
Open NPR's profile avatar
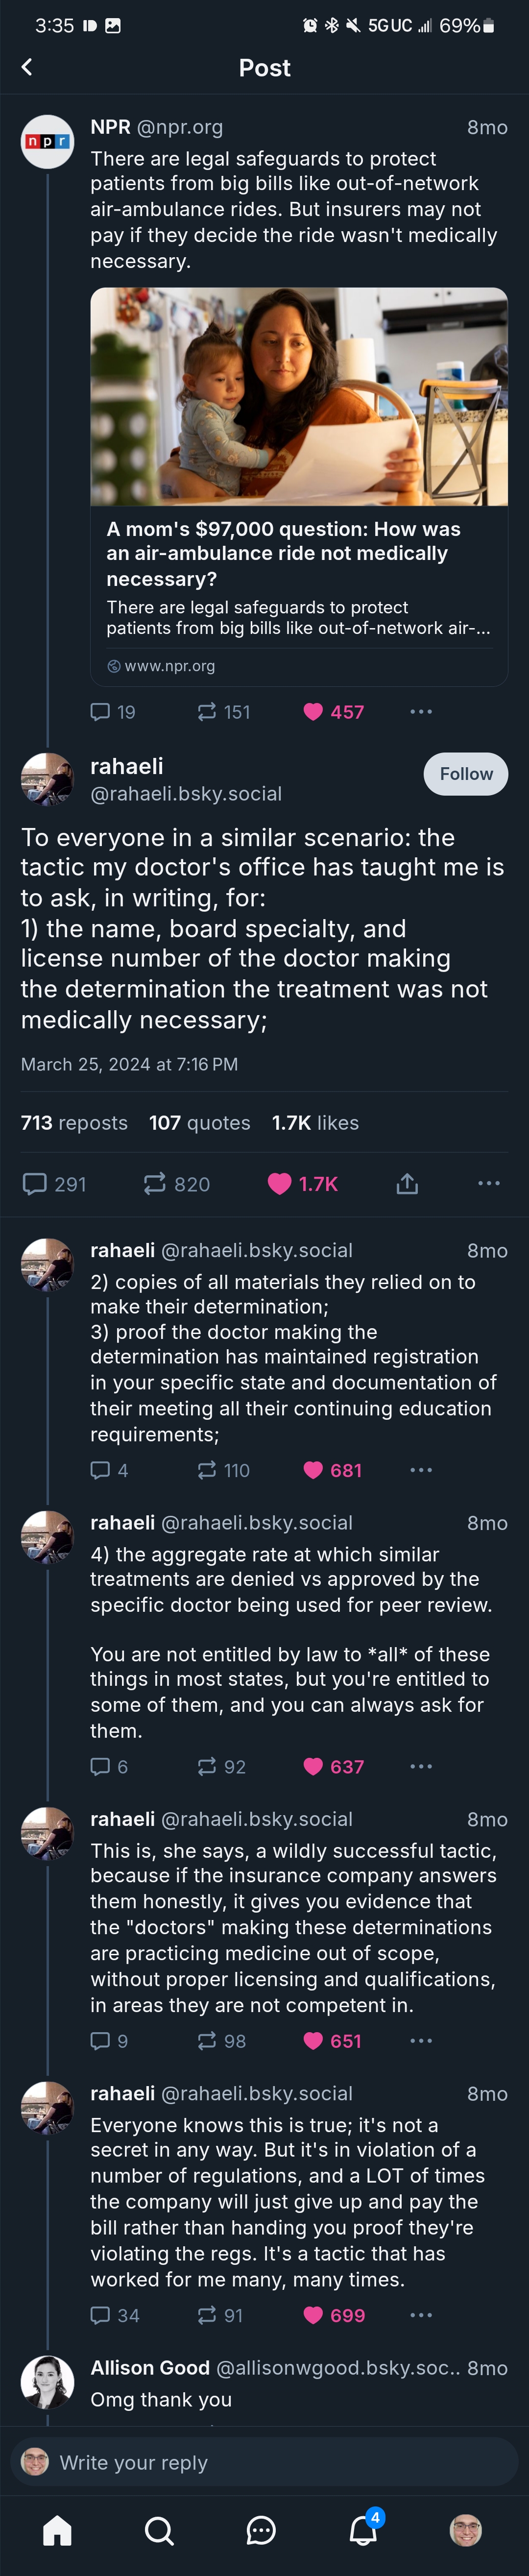pyautogui.click(x=47, y=142)
